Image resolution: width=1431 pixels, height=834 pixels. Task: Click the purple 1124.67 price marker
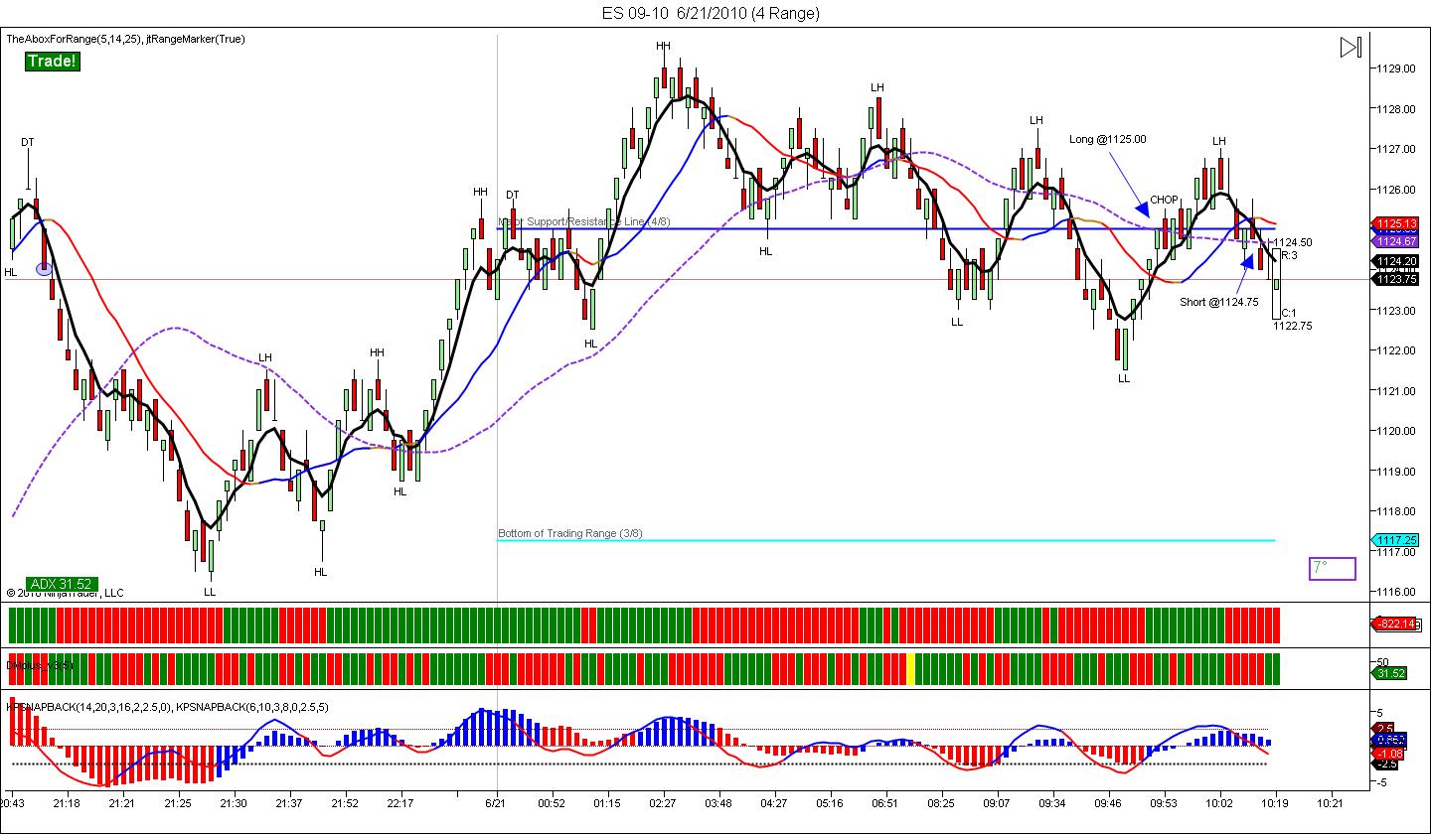(x=1395, y=241)
